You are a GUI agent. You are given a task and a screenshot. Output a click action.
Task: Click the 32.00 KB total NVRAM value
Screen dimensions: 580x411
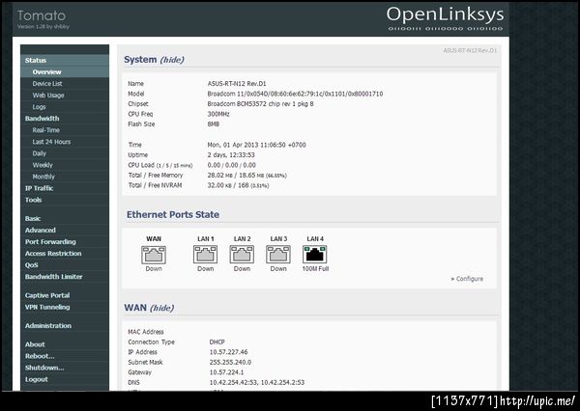pyautogui.click(x=219, y=185)
